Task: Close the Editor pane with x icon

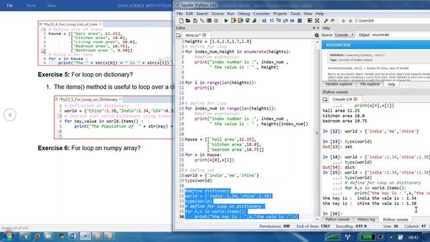Action: pyautogui.click(x=318, y=28)
